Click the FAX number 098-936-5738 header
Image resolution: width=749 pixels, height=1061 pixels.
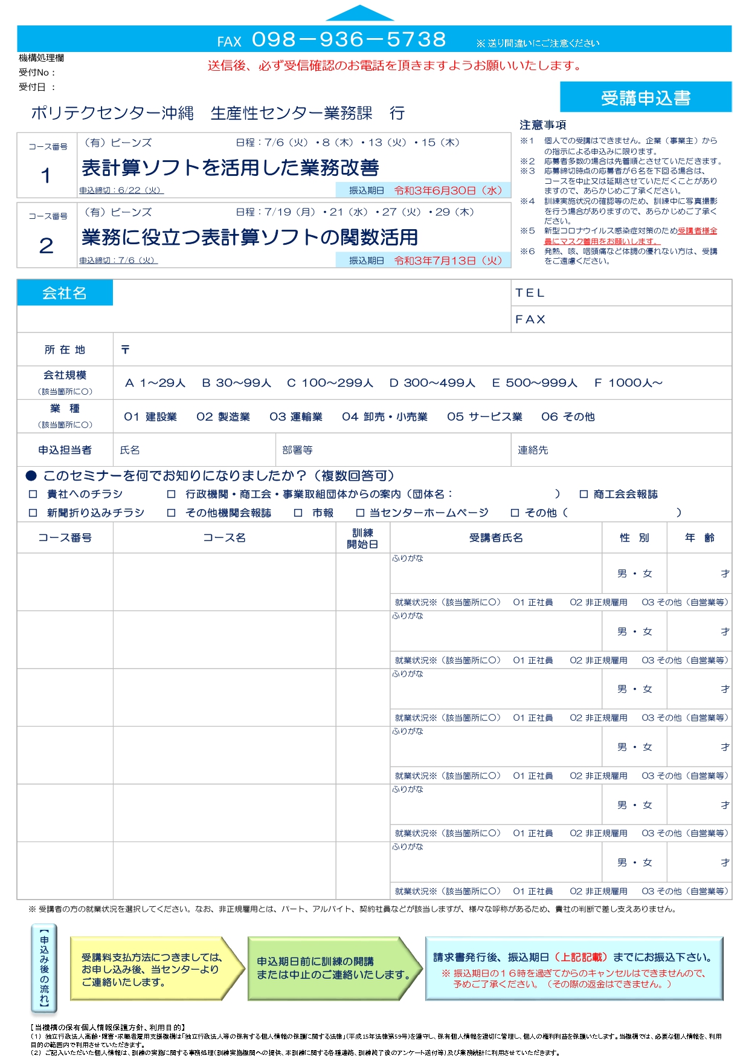click(x=349, y=40)
